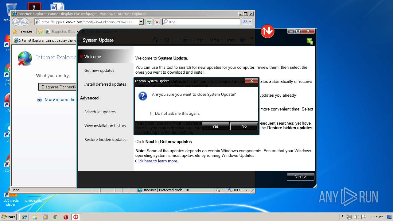The height and width of the screenshot is (221, 393).
Task: Maximize the Internet Explorer window
Action: coord(245,14)
